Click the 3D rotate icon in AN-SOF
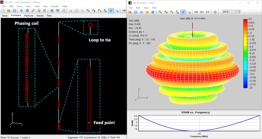The height and width of the screenshot is (139, 262). coord(105,11)
